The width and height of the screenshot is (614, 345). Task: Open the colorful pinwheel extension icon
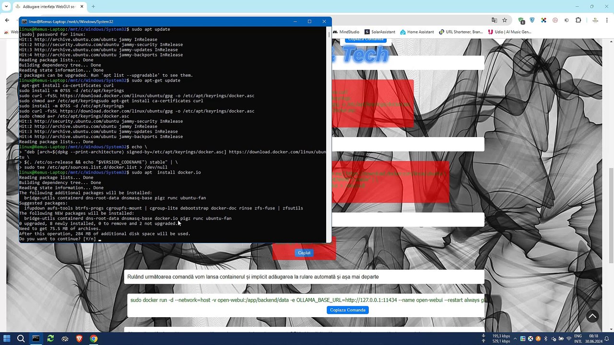pos(543,20)
